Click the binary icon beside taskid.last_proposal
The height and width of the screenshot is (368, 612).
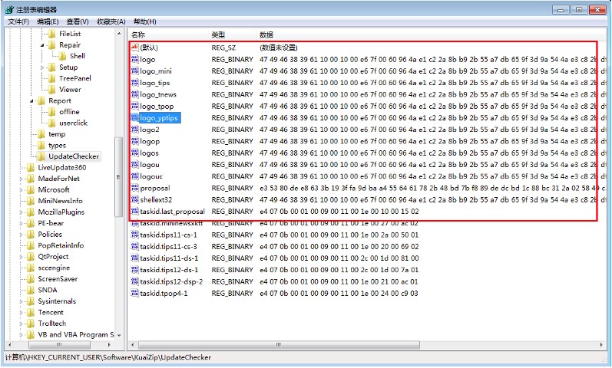point(134,212)
